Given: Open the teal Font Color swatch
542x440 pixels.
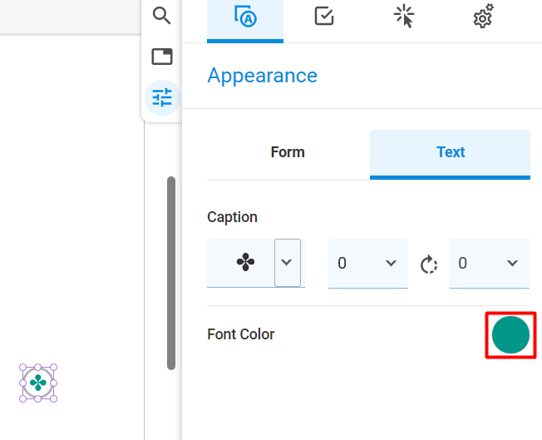Looking at the screenshot, I should pyautogui.click(x=510, y=335).
